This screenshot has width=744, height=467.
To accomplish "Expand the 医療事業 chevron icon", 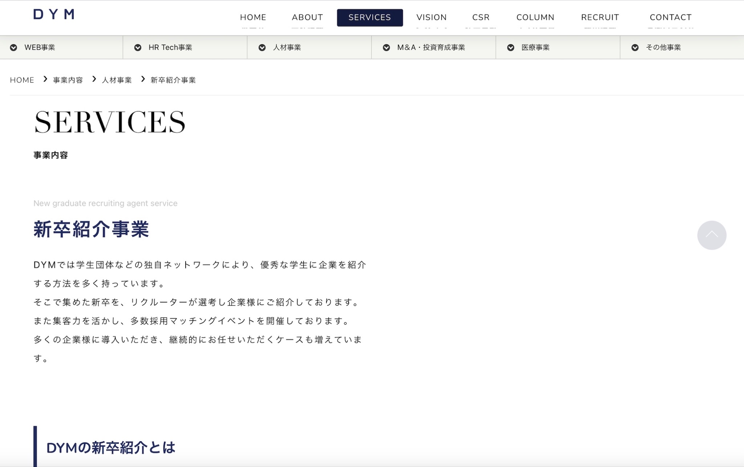I will pos(511,48).
